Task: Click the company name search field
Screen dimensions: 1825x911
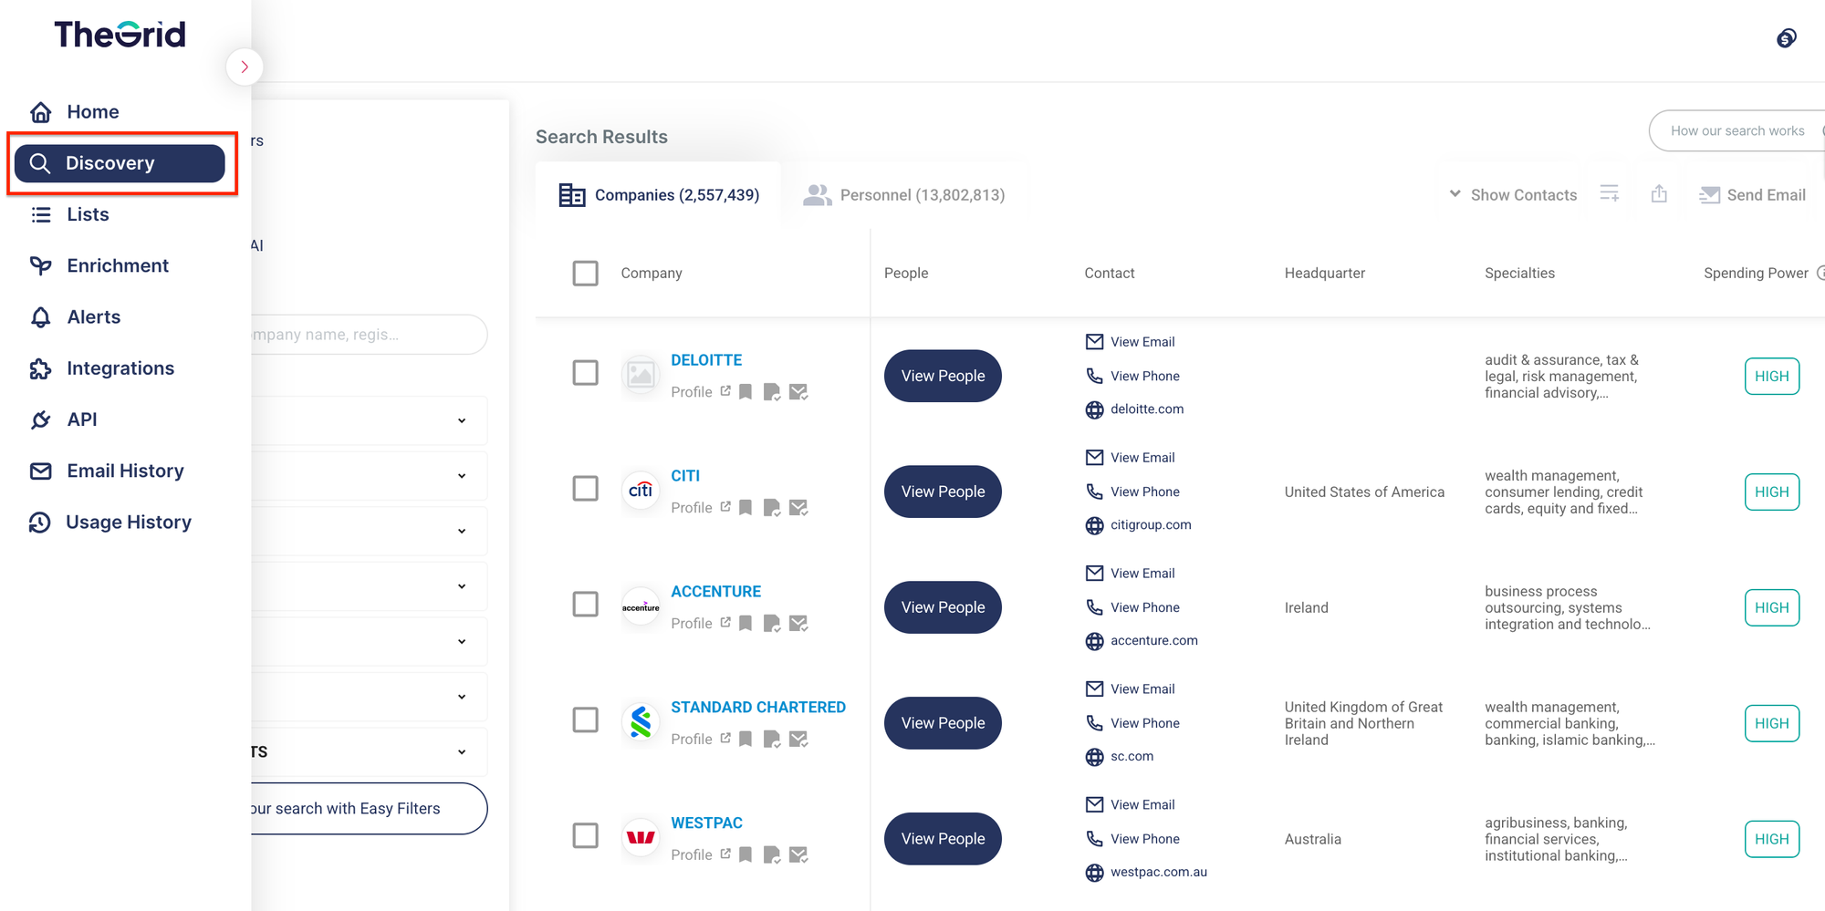Action: click(x=369, y=335)
